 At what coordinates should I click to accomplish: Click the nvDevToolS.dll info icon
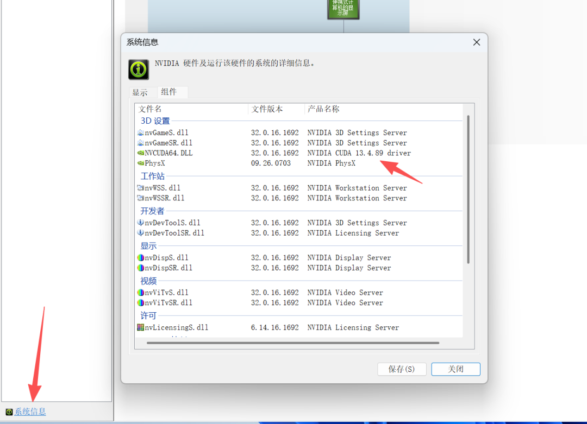click(140, 223)
